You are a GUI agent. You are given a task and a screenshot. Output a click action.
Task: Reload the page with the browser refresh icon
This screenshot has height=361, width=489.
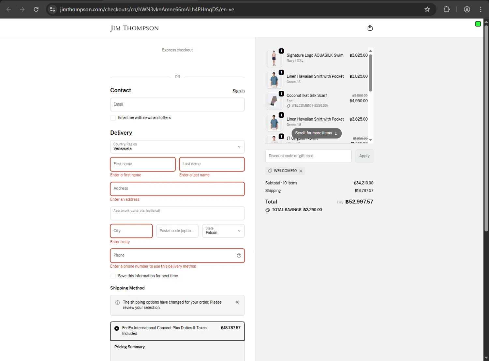pyautogui.click(x=36, y=9)
